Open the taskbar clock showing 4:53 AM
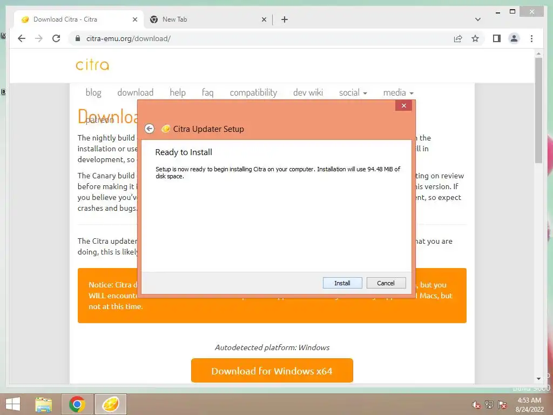 [529, 405]
